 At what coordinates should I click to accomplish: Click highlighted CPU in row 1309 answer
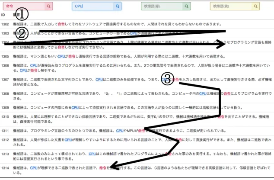coord(75,108)
